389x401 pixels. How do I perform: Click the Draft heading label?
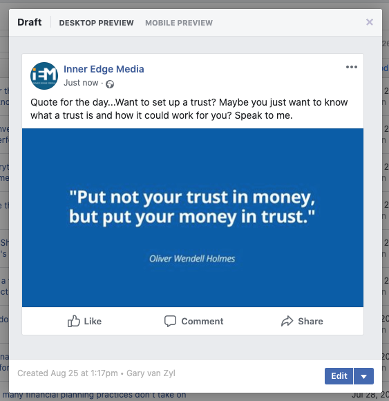click(x=30, y=22)
